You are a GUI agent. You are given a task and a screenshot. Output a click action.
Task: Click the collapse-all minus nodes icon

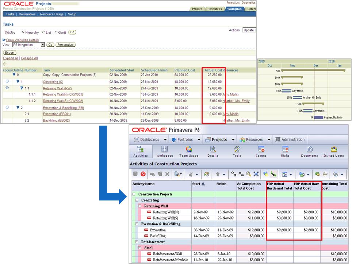[x=241, y=174]
